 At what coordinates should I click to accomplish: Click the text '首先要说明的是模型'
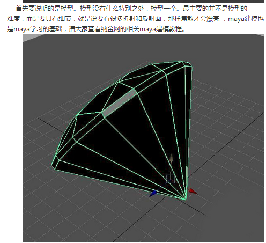[x=45, y=9]
